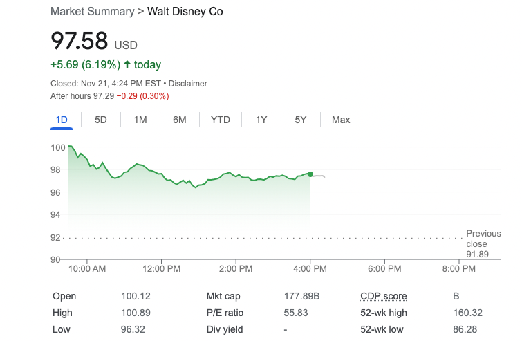Click the Mkt cap value 177.89B
This screenshot has height=341, width=522.
coord(301,296)
